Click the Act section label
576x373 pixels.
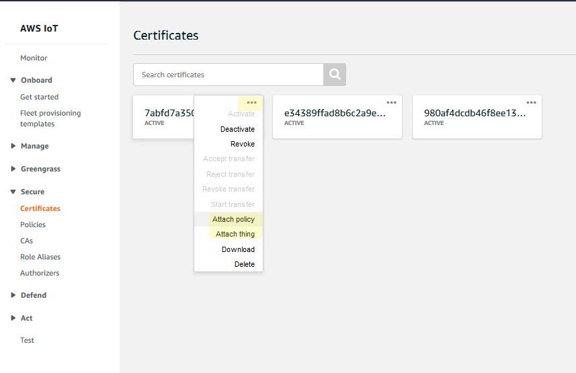coord(26,318)
